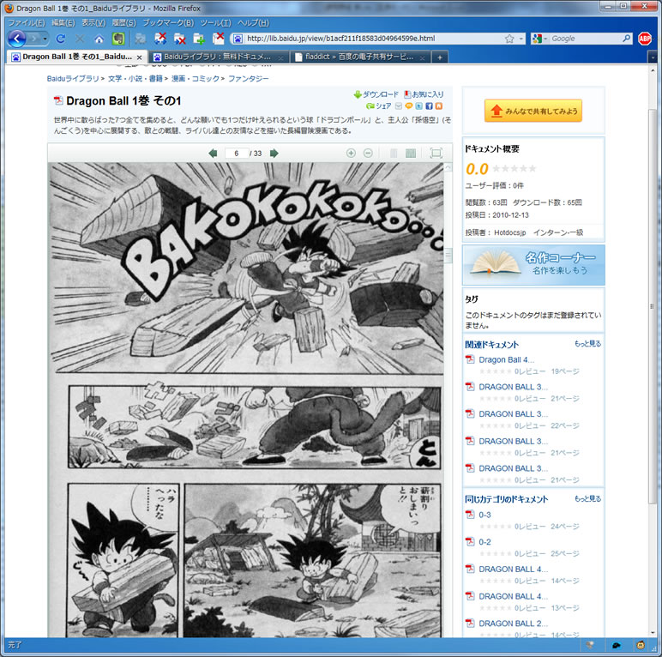Viewport: 662px width, 657px height.
Task: Open the 表示(V) menu
Action: (93, 23)
